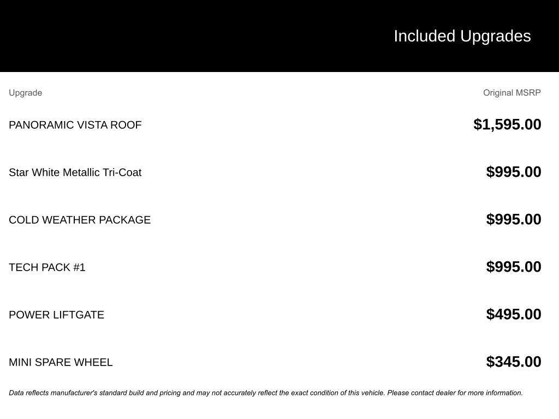Click the "Upgrade" column header
Image resolution: width=559 pixels, height=419 pixels.
pos(25,93)
